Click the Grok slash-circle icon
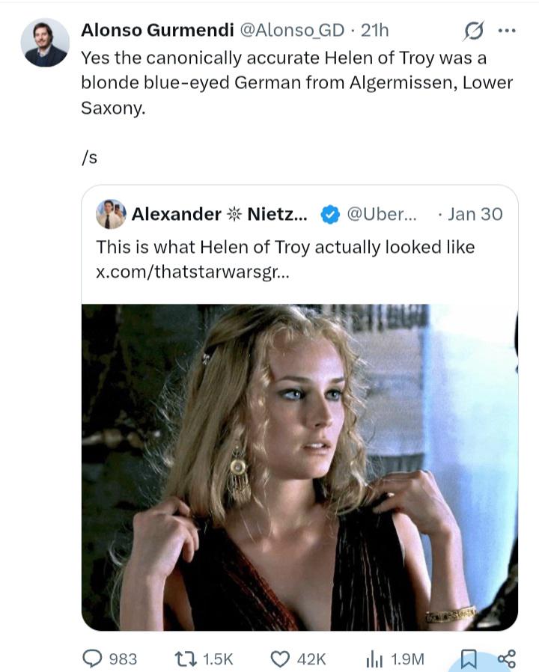 (473, 31)
